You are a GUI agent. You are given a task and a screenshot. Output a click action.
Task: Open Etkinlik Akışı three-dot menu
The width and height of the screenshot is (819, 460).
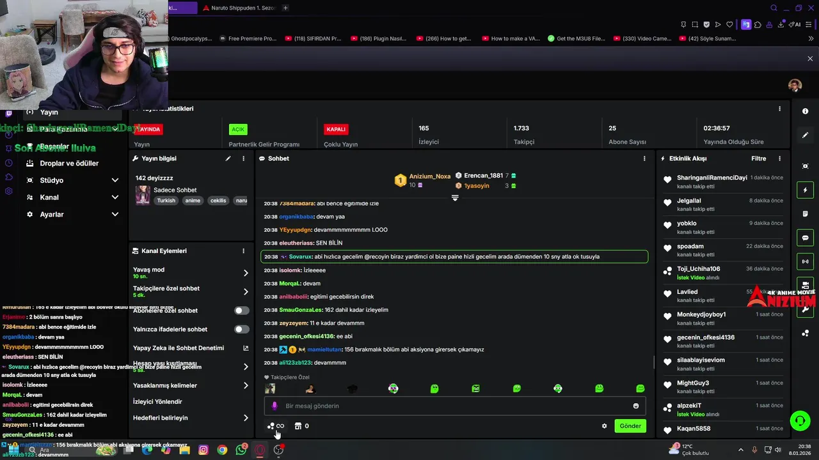click(779, 158)
